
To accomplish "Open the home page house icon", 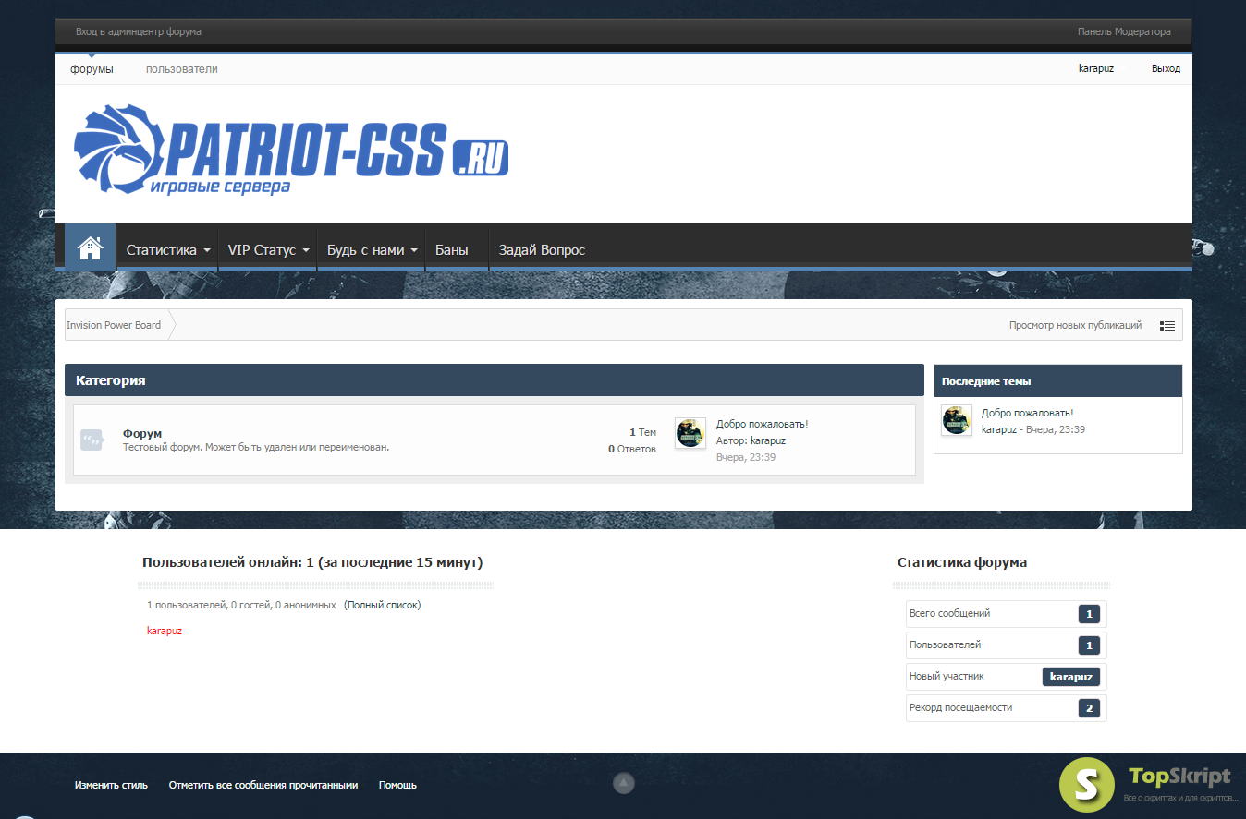I will click(x=90, y=247).
